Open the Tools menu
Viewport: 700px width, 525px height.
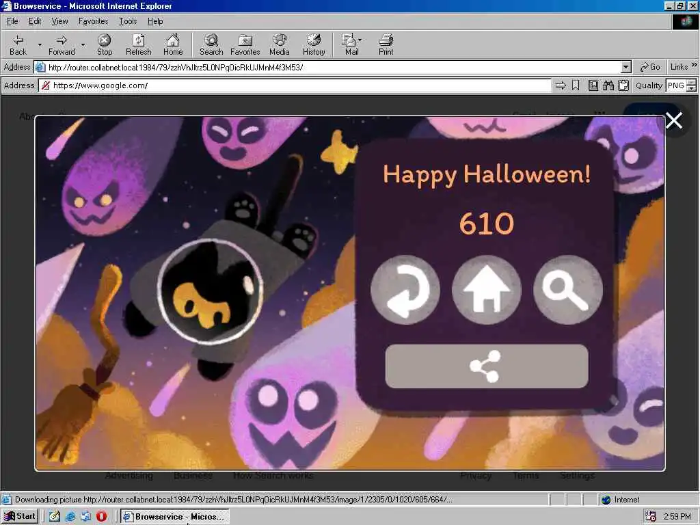(128, 21)
